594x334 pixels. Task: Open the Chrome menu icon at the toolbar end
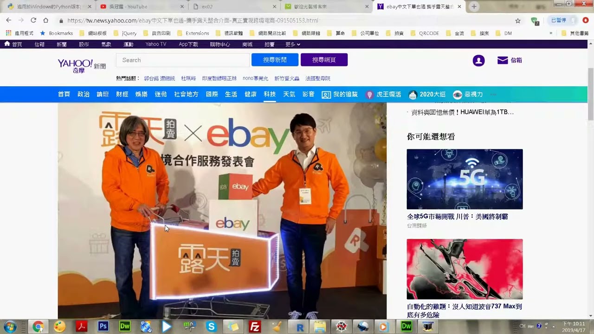click(x=586, y=20)
